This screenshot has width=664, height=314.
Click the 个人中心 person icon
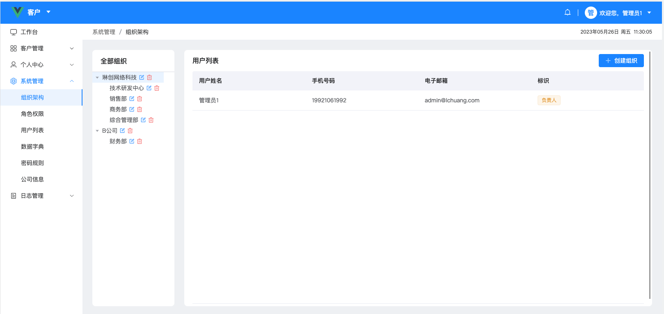coord(14,65)
